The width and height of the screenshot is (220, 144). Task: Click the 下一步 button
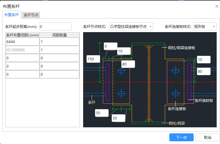(181, 137)
